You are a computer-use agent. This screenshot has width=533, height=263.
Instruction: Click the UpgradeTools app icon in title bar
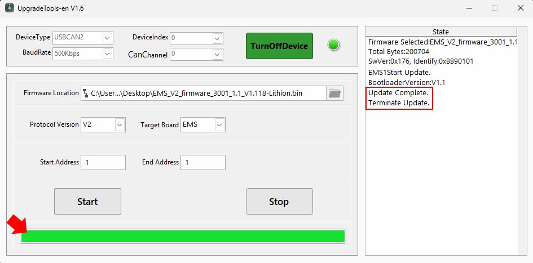point(9,8)
